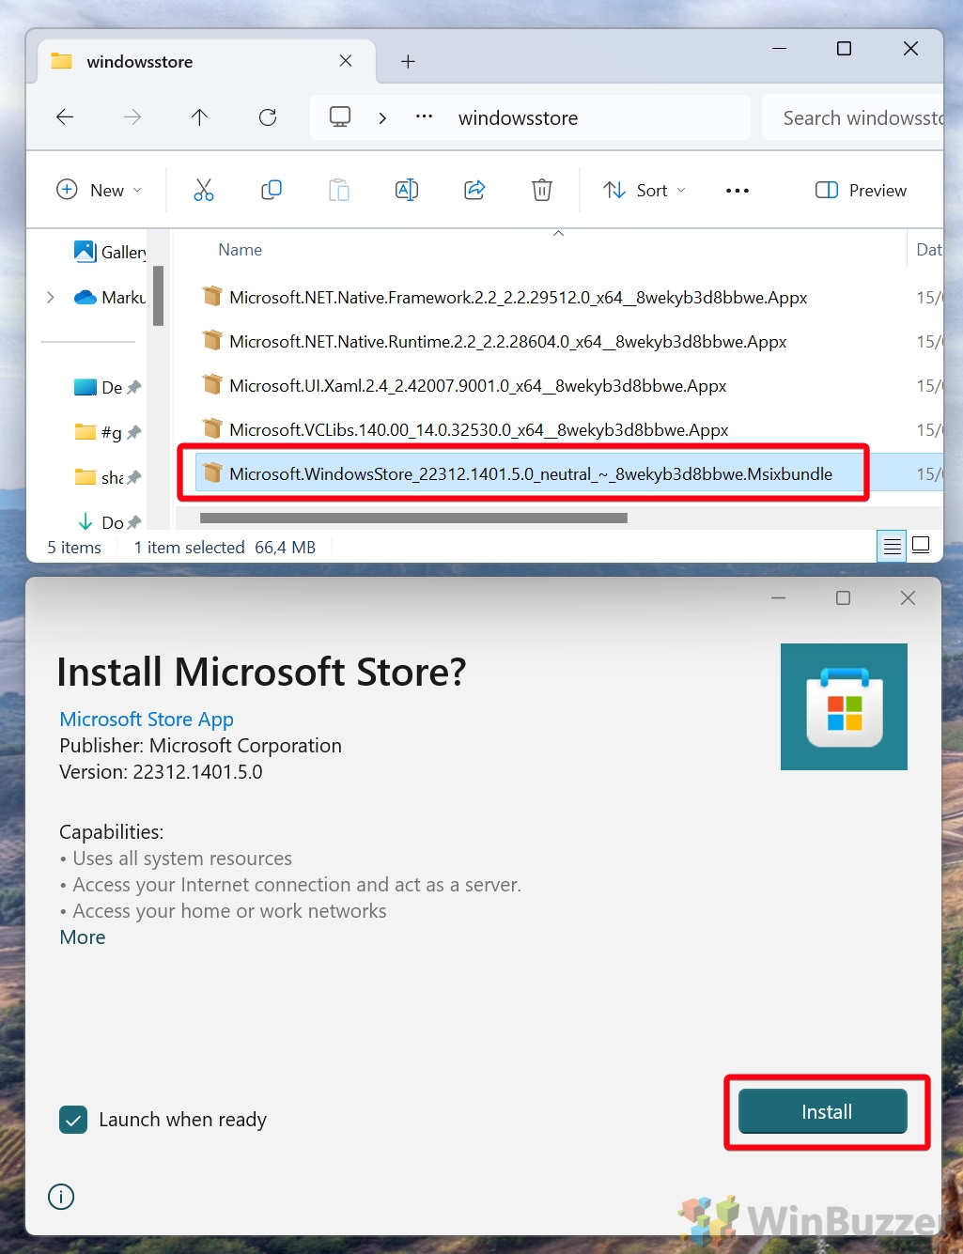Close the windowsstore tab
This screenshot has height=1254, width=963.
tap(346, 61)
